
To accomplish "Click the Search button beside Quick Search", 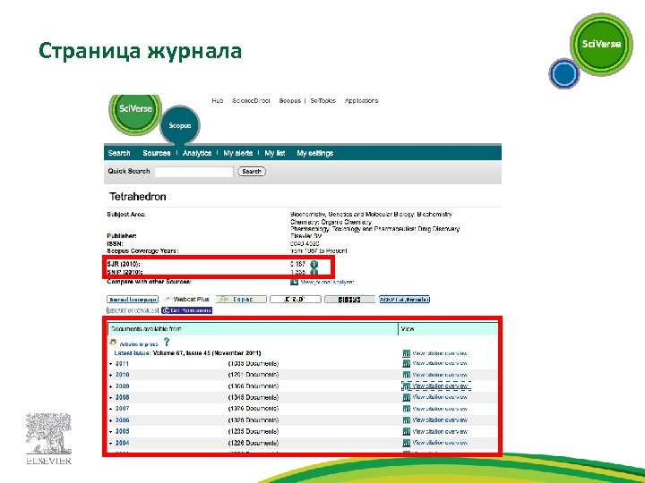I will [252, 172].
